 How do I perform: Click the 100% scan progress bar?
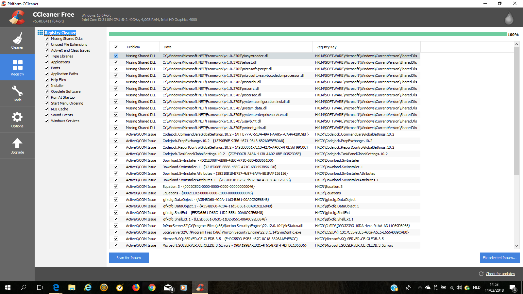click(x=308, y=34)
